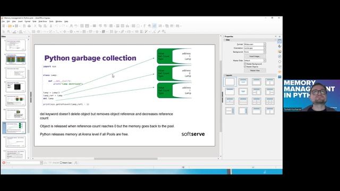
Task: Open the Shapes deck in sidebar
Action: (x=279, y=62)
